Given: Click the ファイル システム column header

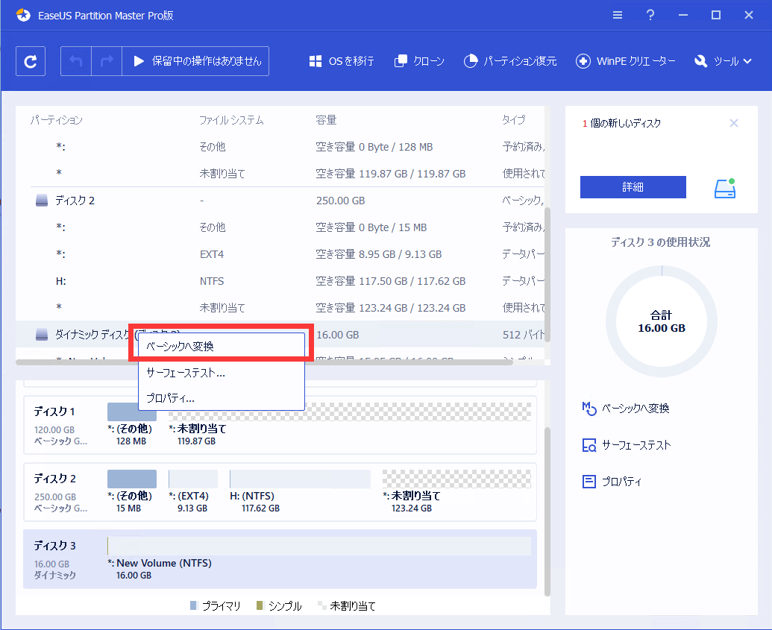Looking at the screenshot, I should (231, 120).
